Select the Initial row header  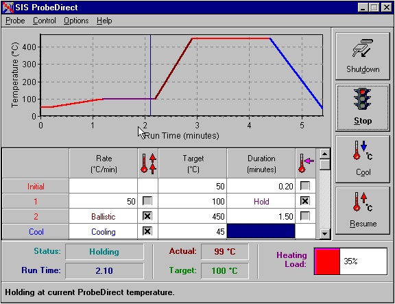pyautogui.click(x=36, y=186)
